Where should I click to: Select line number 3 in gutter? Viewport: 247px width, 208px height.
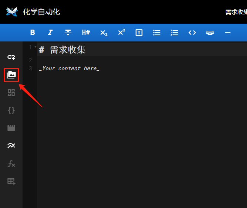pyautogui.click(x=30, y=68)
